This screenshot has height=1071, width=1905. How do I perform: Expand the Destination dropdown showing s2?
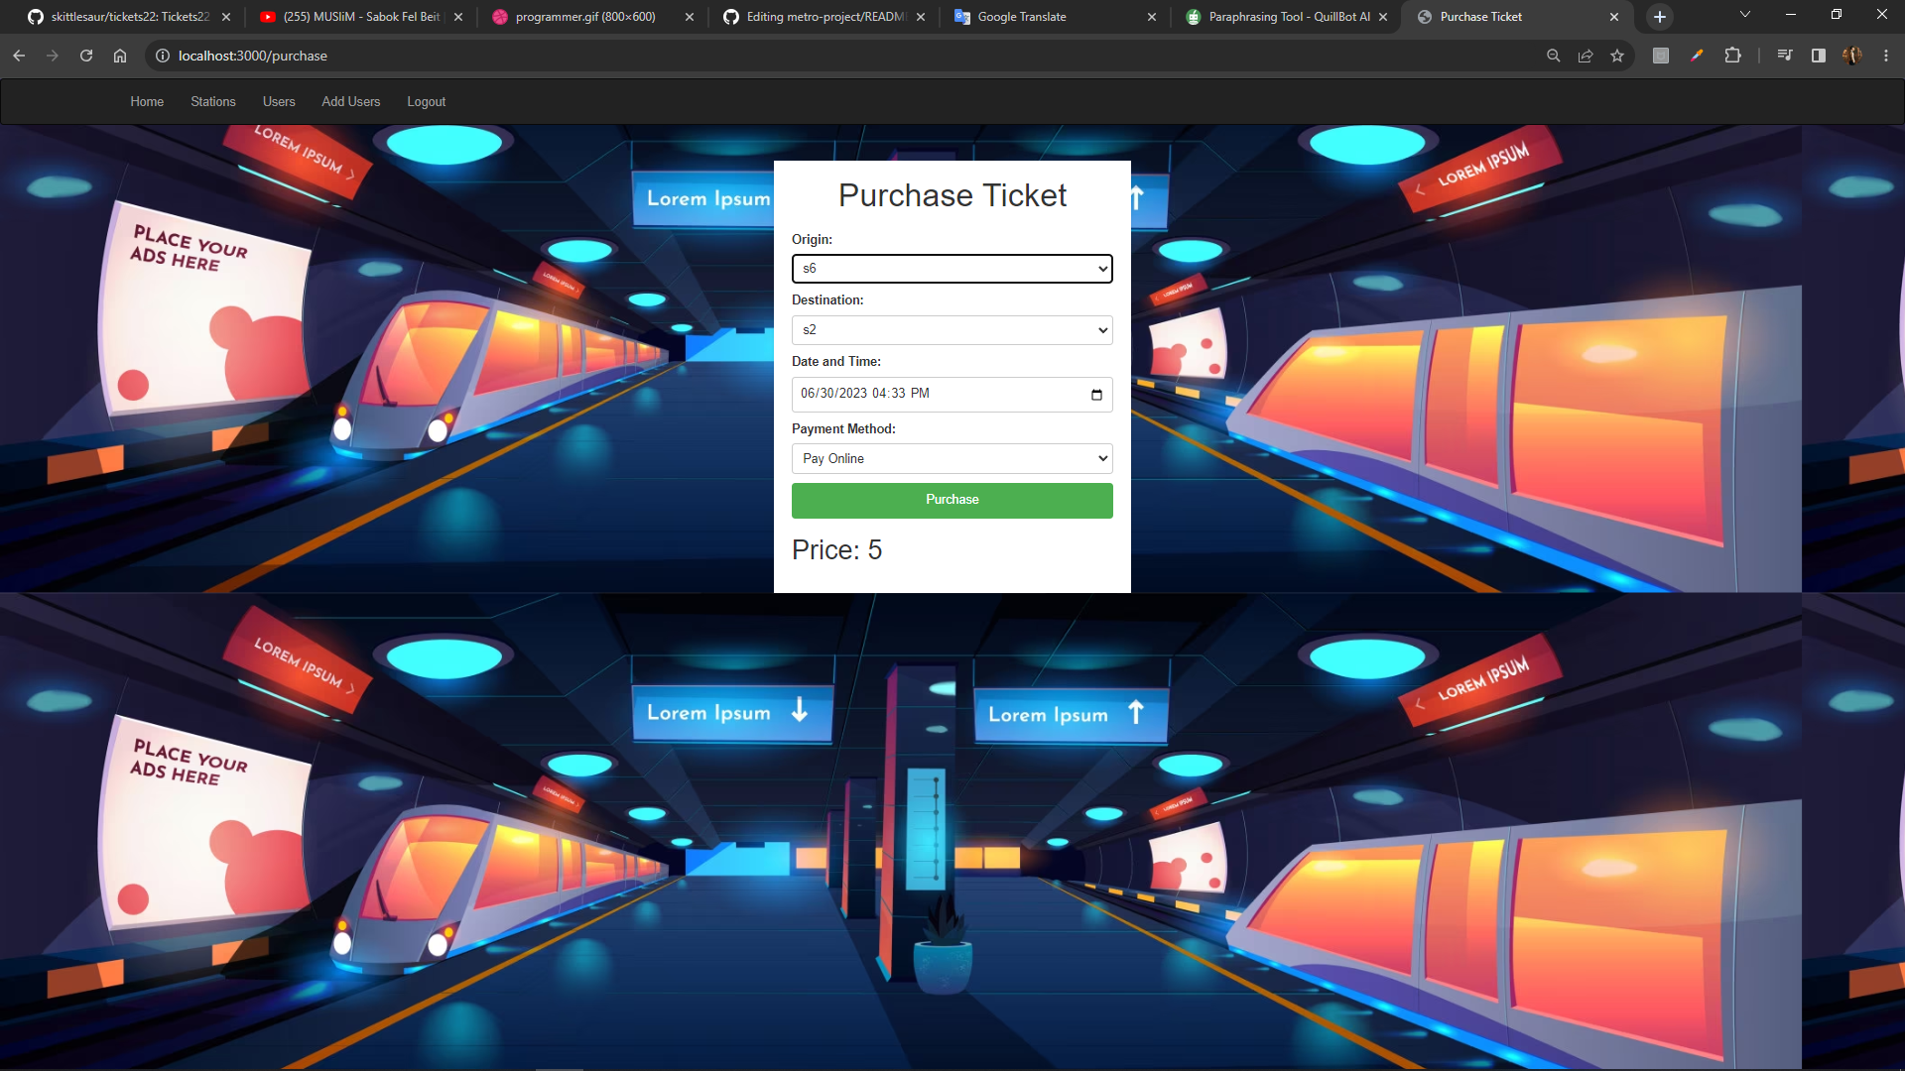point(952,330)
